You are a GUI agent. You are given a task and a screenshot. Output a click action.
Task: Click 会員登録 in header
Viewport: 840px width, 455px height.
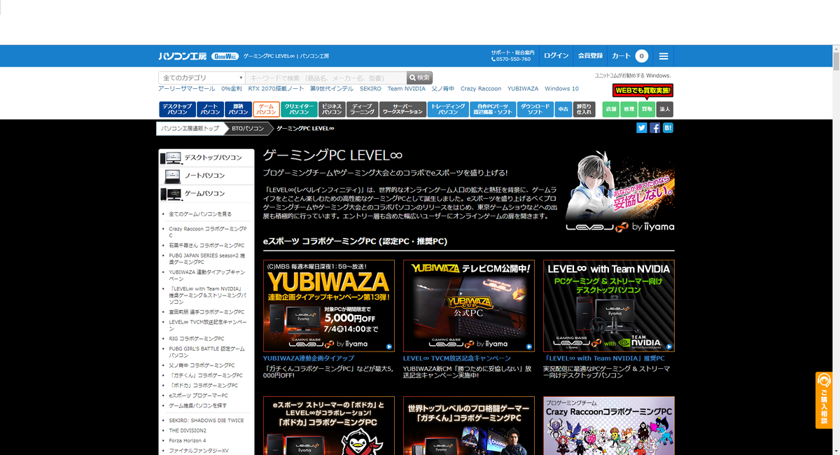[x=590, y=56]
